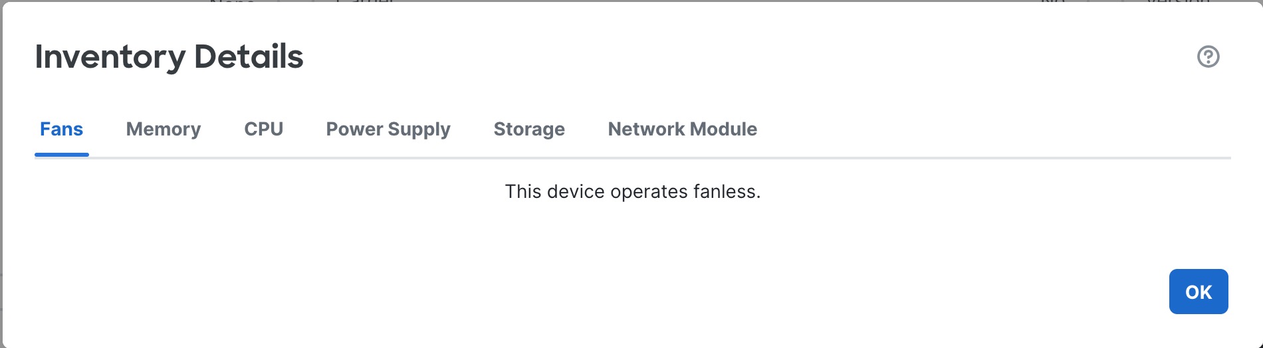Click the word 'Inventory' in the title
The width and height of the screenshot is (1263, 348).
(x=110, y=57)
